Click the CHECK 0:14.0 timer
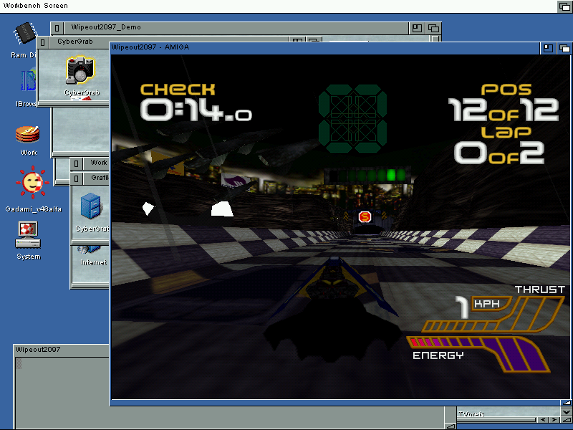 pos(196,102)
